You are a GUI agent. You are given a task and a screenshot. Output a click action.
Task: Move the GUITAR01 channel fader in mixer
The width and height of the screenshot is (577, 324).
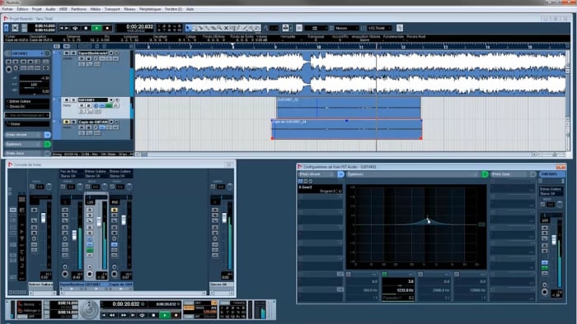click(x=99, y=221)
